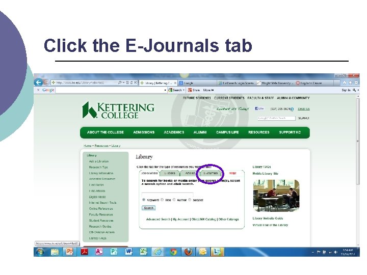Viewport: 367px width, 275px height.
Task: Open Windows Start menu orb
Action: 40,252
